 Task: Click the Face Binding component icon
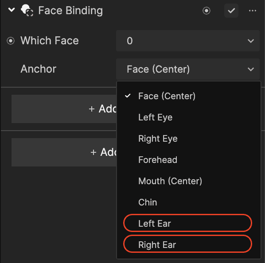pyautogui.click(x=27, y=10)
